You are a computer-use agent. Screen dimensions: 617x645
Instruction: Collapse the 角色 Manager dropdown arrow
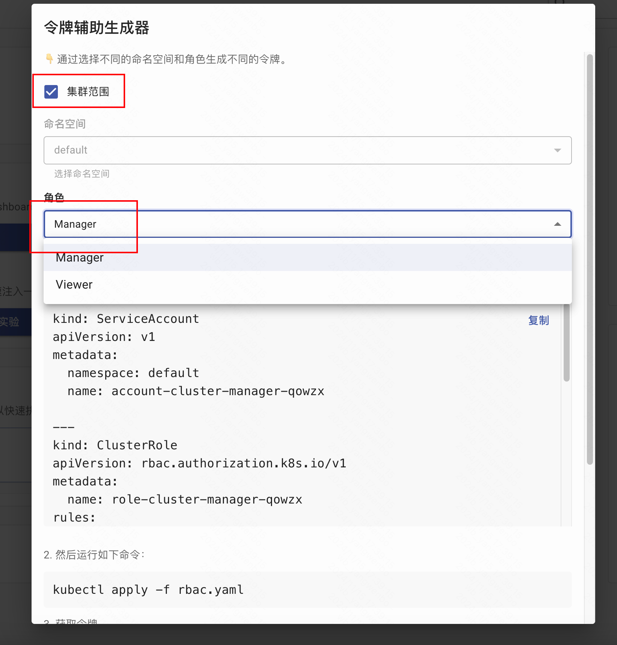click(557, 224)
